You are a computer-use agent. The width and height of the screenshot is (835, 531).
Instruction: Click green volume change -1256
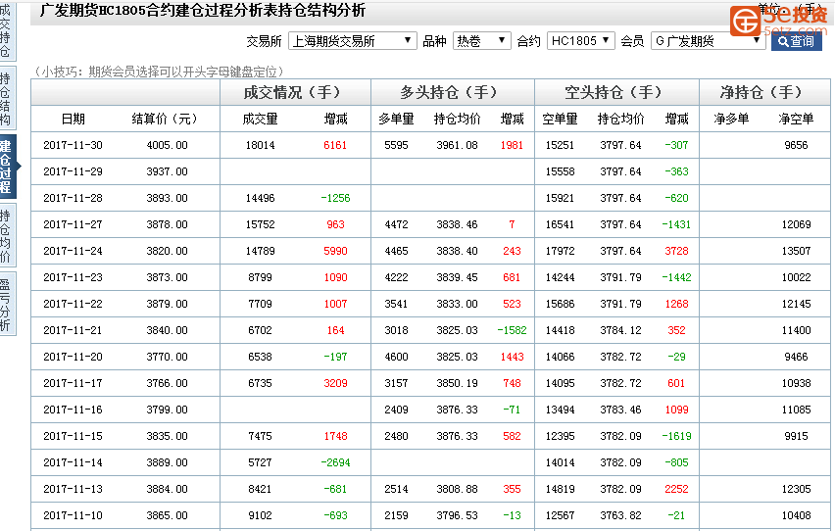[x=335, y=198]
